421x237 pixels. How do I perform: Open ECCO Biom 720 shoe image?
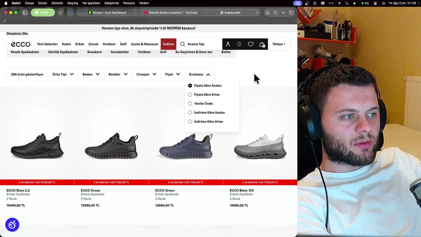point(260,146)
